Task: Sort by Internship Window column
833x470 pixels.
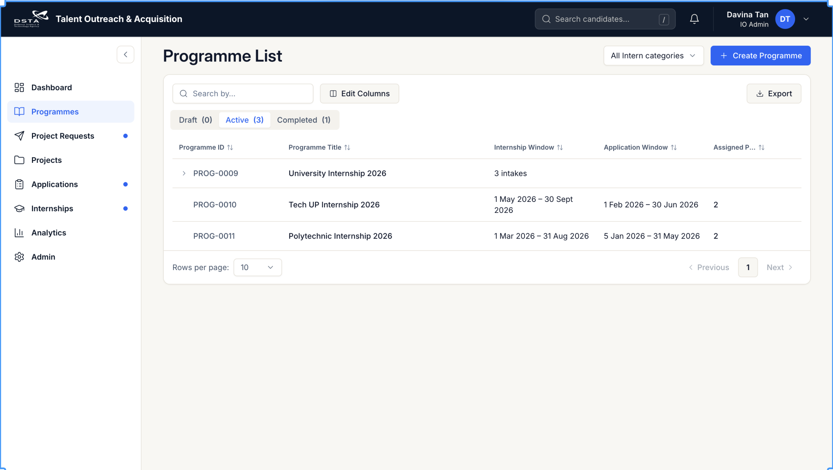Action: [x=560, y=147]
